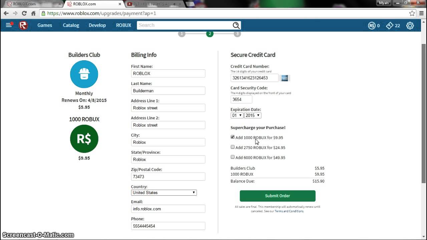Click the City field
This screenshot has width=427, height=240.
point(168,142)
